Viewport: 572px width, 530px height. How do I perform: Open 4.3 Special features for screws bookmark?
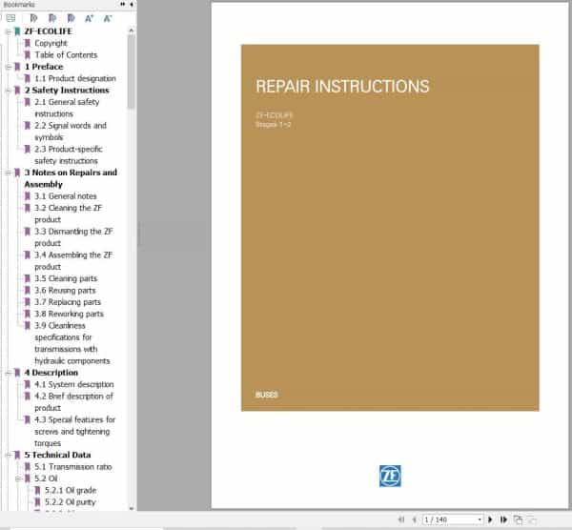point(74,431)
